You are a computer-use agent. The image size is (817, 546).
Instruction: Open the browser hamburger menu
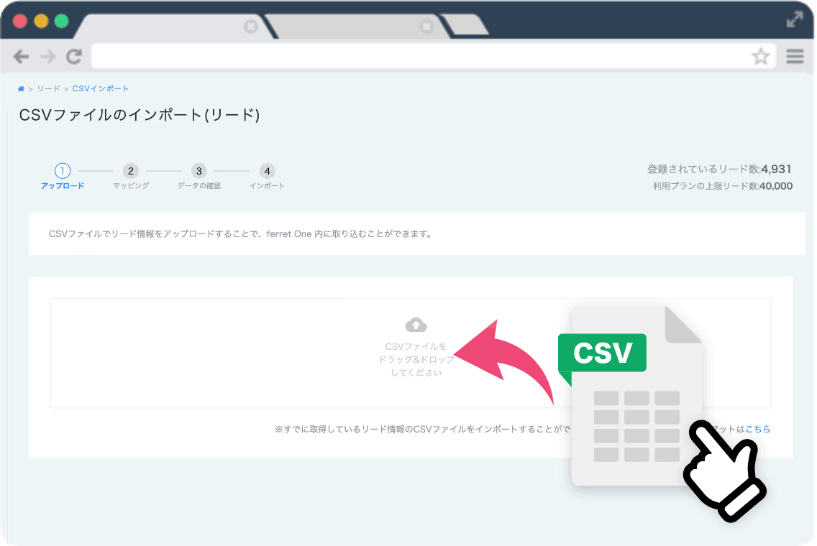(795, 57)
